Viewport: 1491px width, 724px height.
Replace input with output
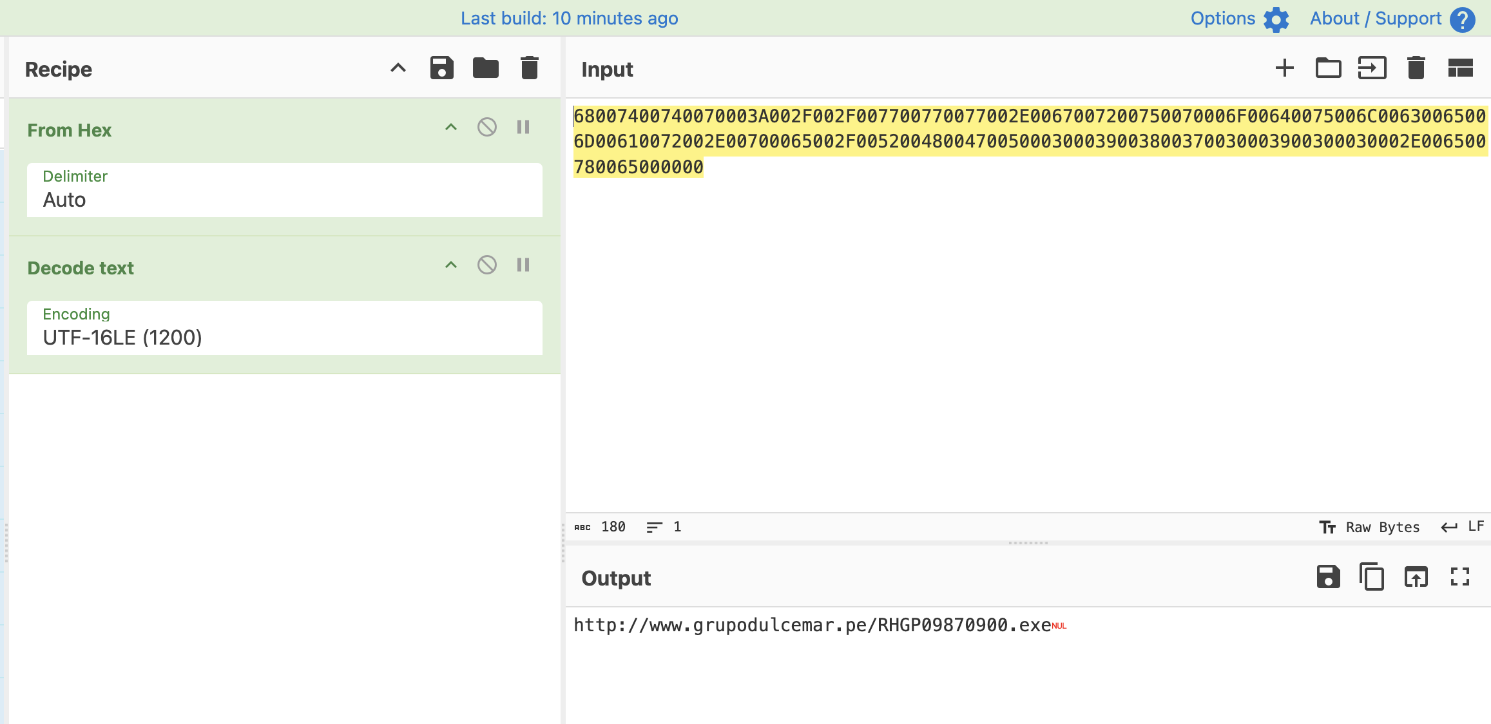tap(1416, 577)
